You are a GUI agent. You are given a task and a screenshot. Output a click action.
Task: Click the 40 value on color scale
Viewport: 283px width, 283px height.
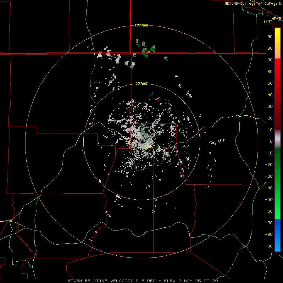(270, 95)
